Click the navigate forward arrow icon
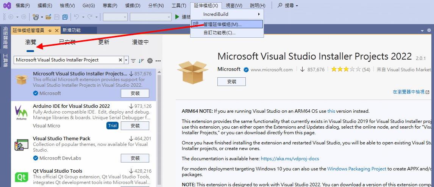 (x=23, y=17)
